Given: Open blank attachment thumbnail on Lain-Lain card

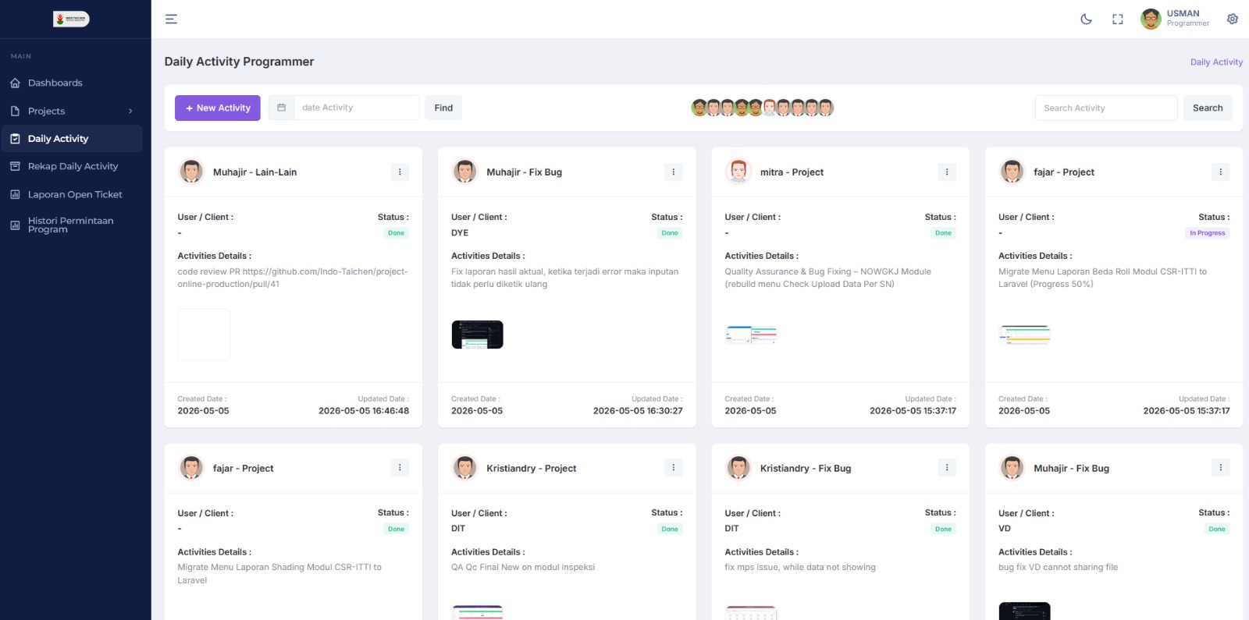Looking at the screenshot, I should point(204,335).
